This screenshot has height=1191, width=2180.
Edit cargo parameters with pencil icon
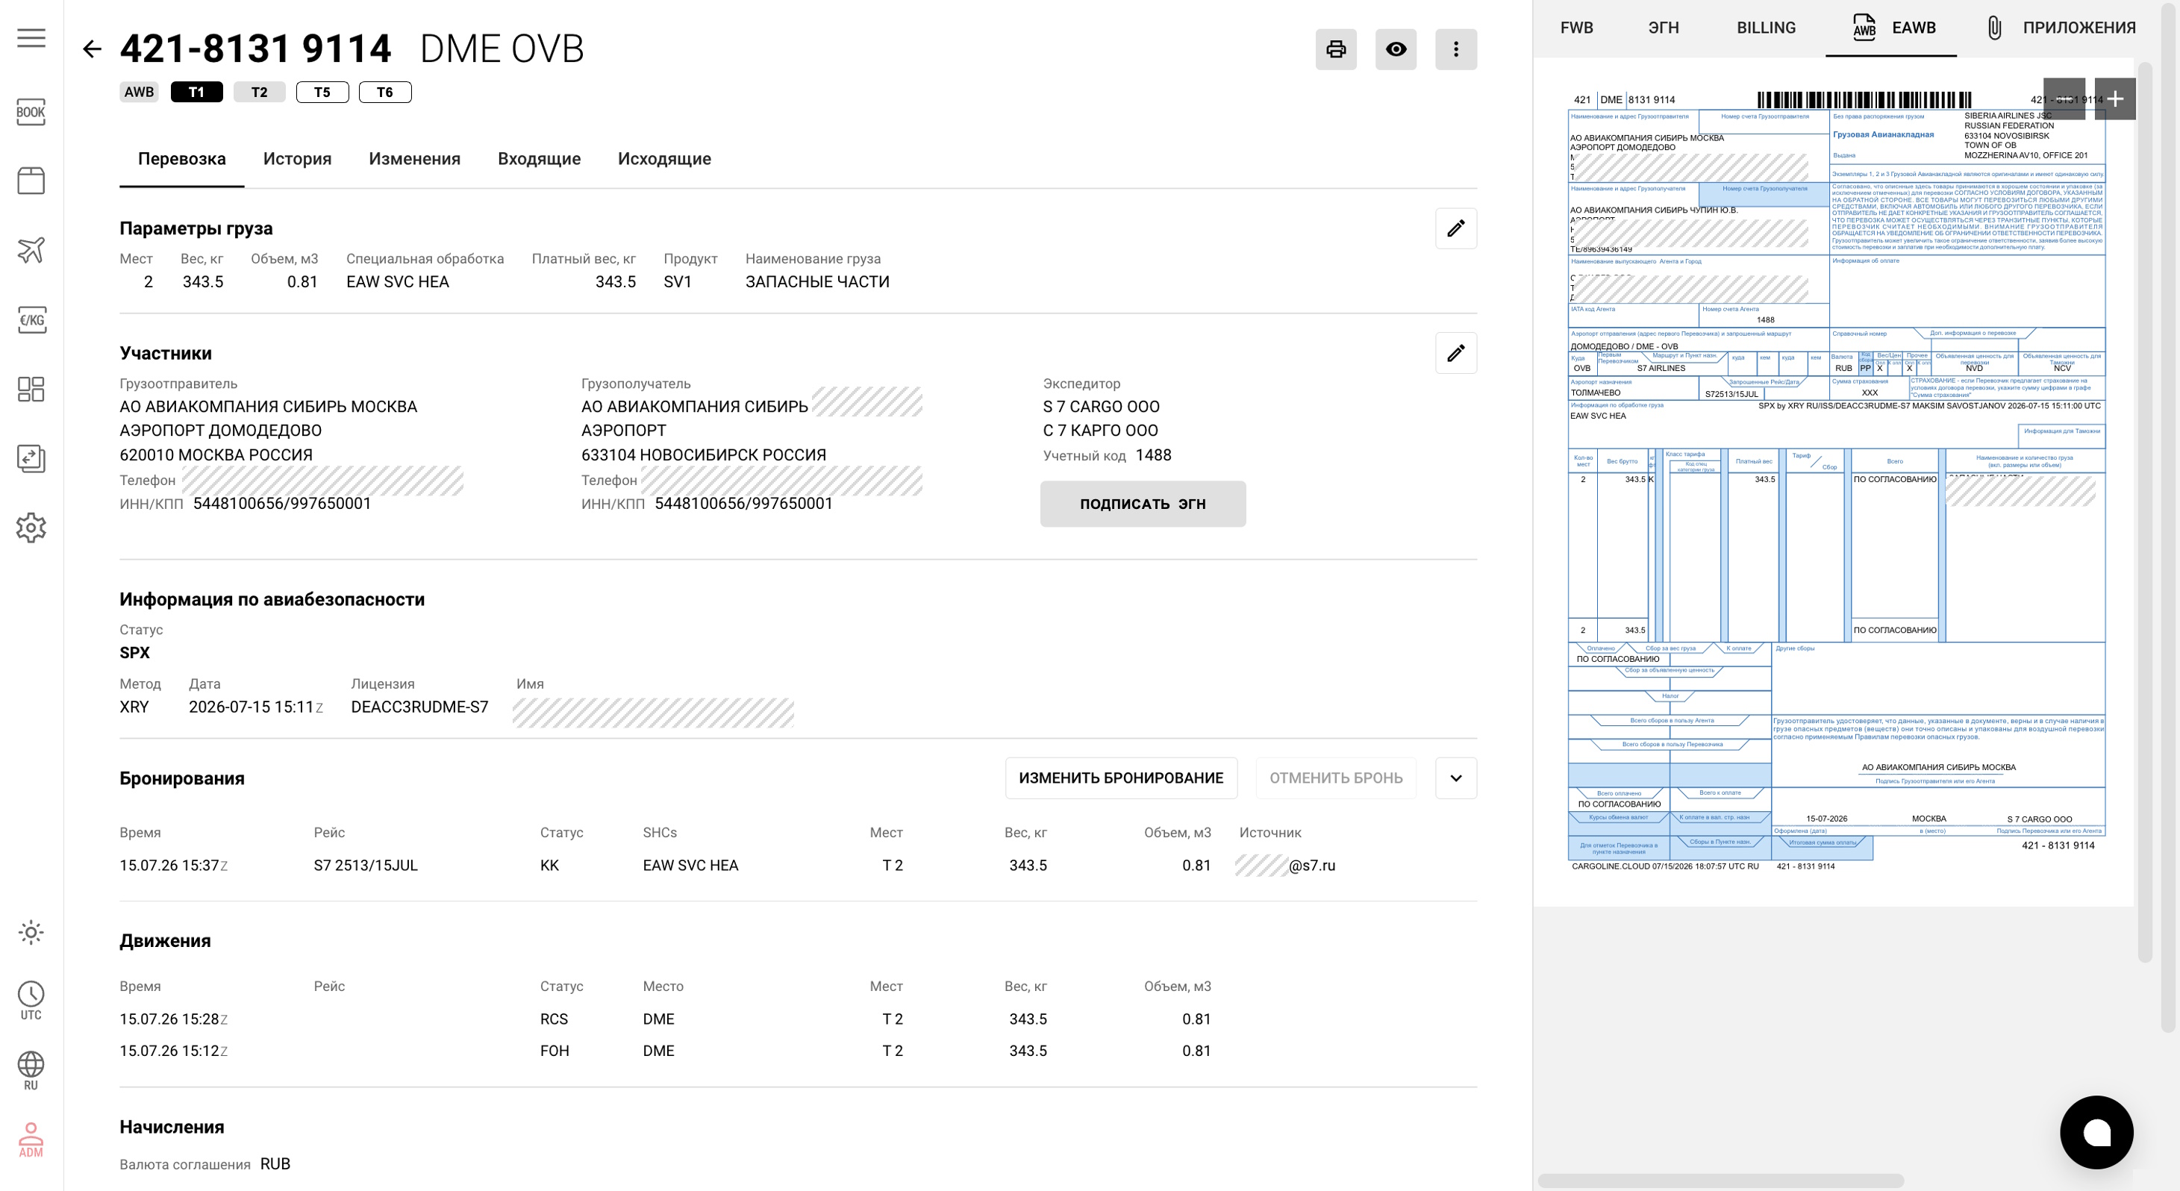pyautogui.click(x=1455, y=228)
